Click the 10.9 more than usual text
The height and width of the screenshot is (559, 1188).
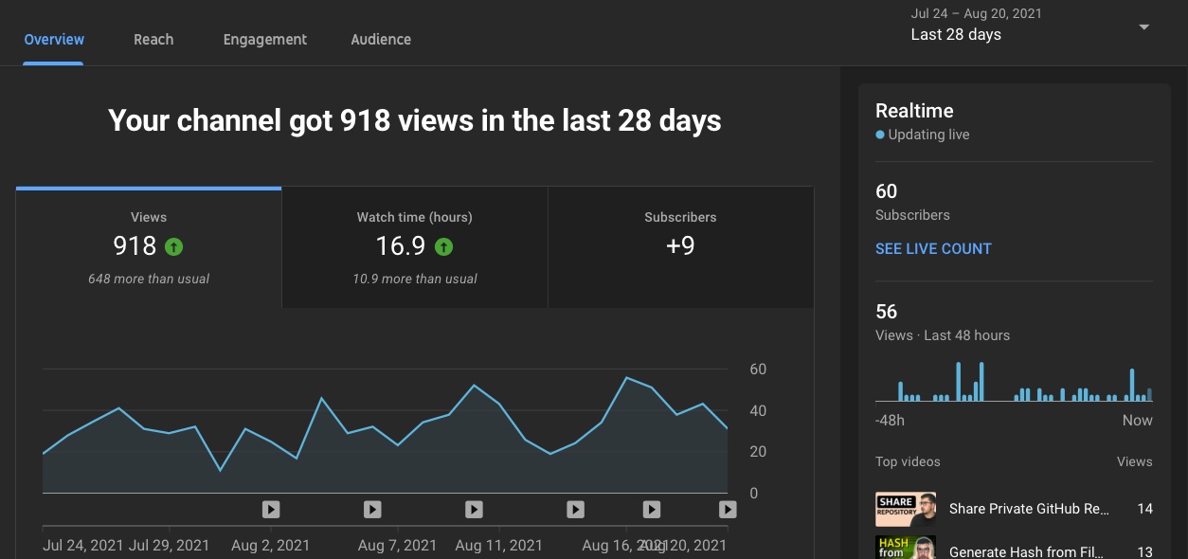point(415,279)
